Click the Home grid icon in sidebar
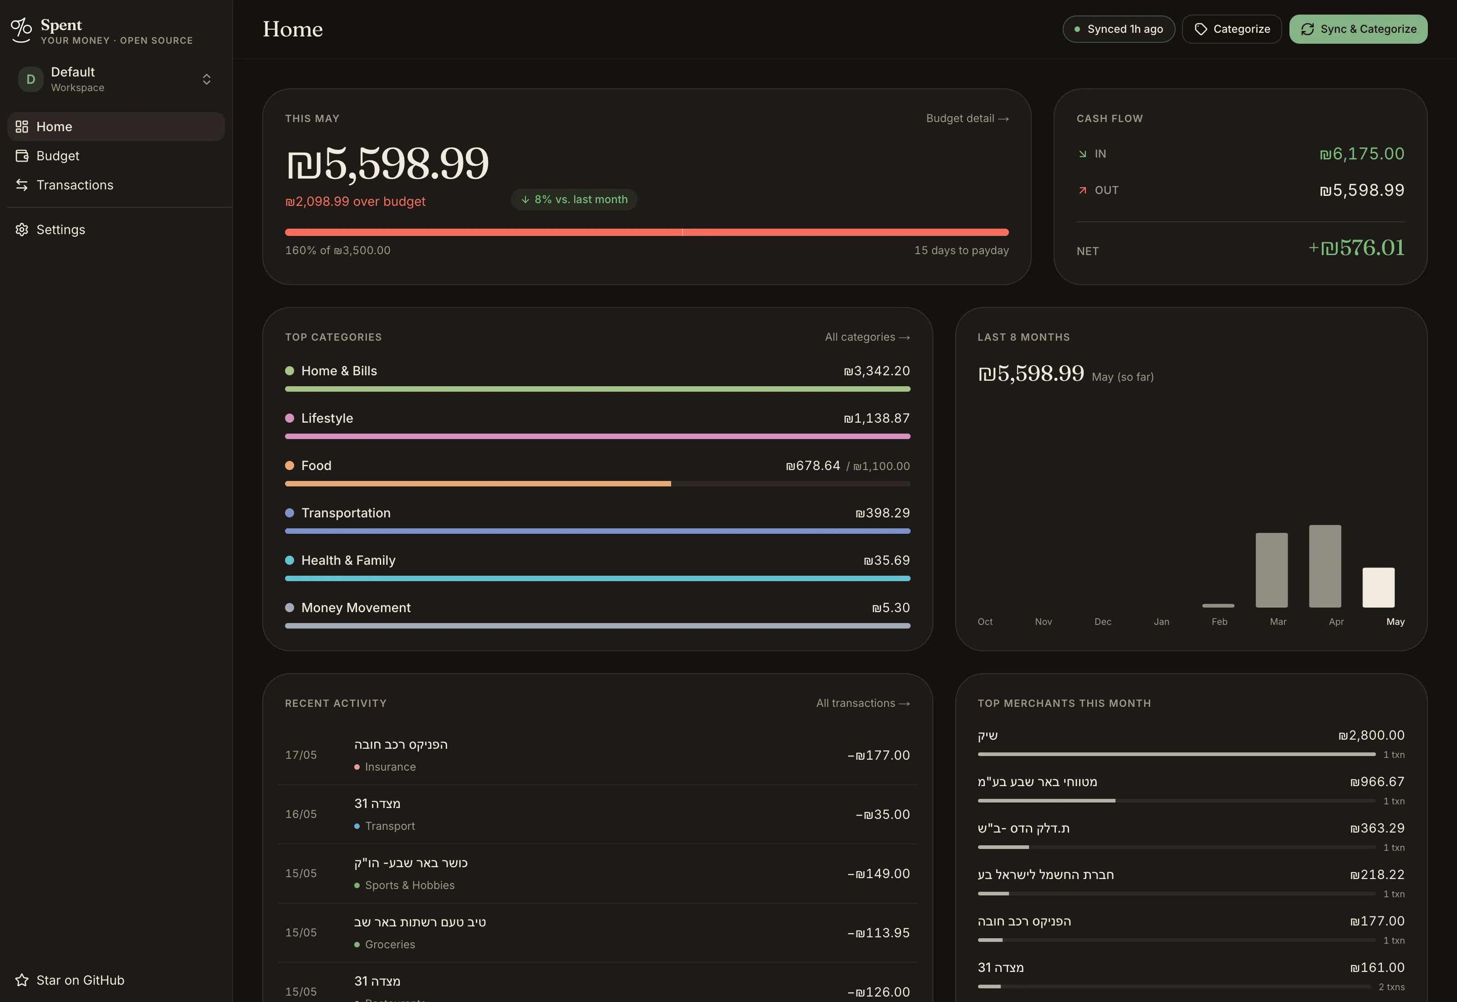Viewport: 1457px width, 1002px height. pyautogui.click(x=22, y=127)
